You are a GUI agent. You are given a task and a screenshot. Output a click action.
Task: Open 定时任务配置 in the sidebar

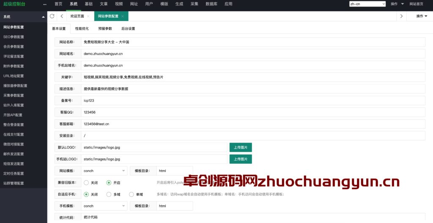pyautogui.click(x=14, y=173)
